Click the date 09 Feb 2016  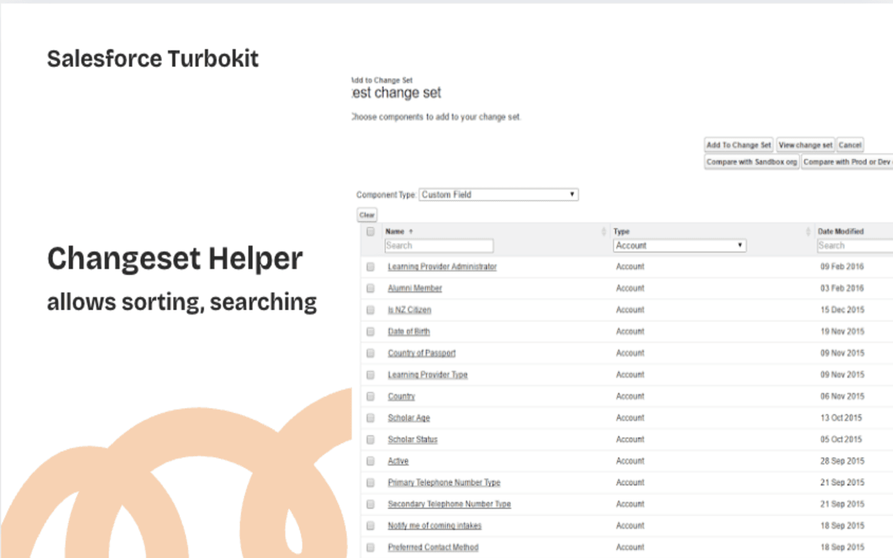[842, 267]
